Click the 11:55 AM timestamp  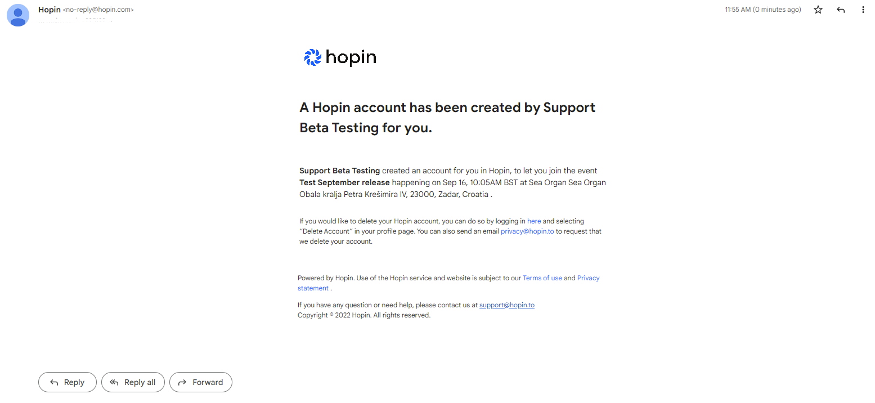tap(763, 10)
